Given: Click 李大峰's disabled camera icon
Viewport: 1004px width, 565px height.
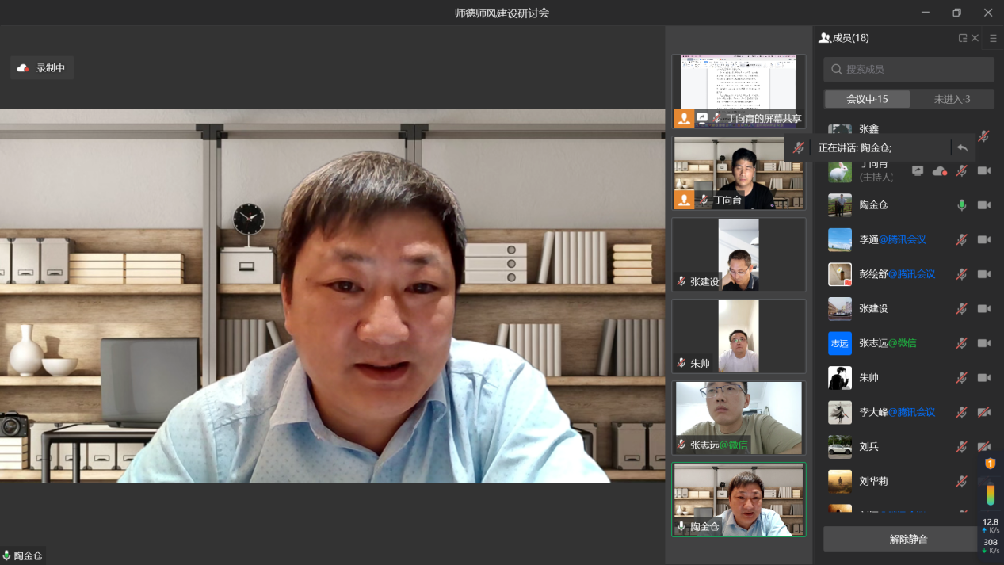Looking at the screenshot, I should [x=984, y=412].
